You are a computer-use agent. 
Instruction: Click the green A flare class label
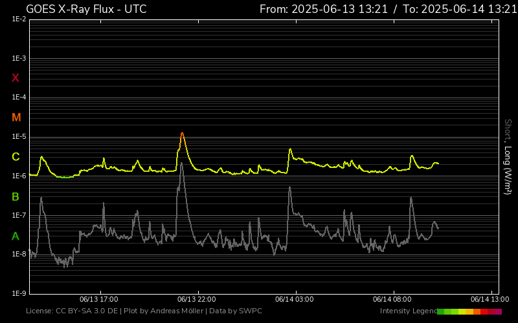click(16, 236)
